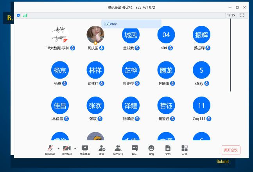Start screen sharing with 共享屏幕
Viewport: 253px width, 172px height.
point(84,149)
